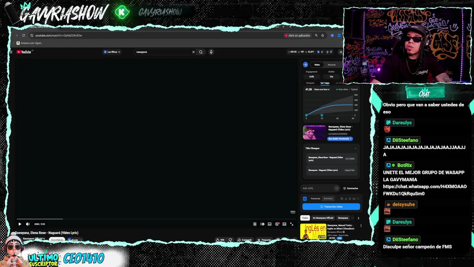This screenshot has width=474, height=267.
Task: Click BotRix username in chat
Action: click(x=404, y=165)
